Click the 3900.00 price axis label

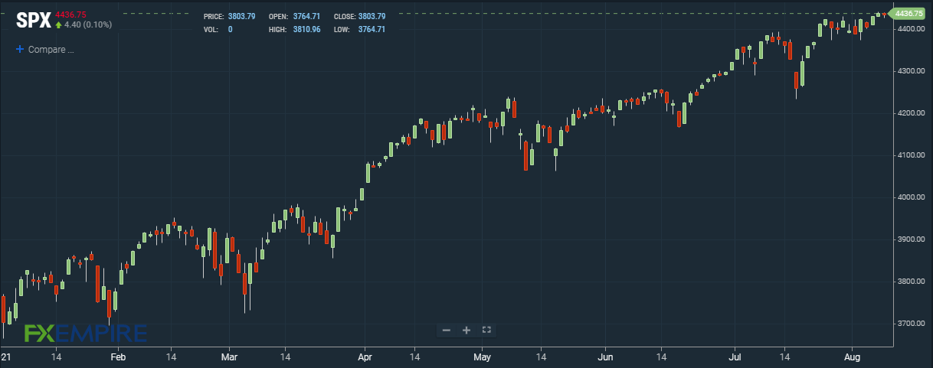pyautogui.click(x=912, y=239)
